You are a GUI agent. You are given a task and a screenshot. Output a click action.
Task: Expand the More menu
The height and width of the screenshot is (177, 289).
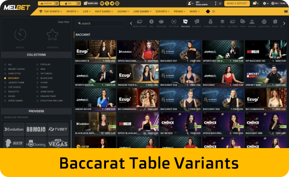(195, 12)
